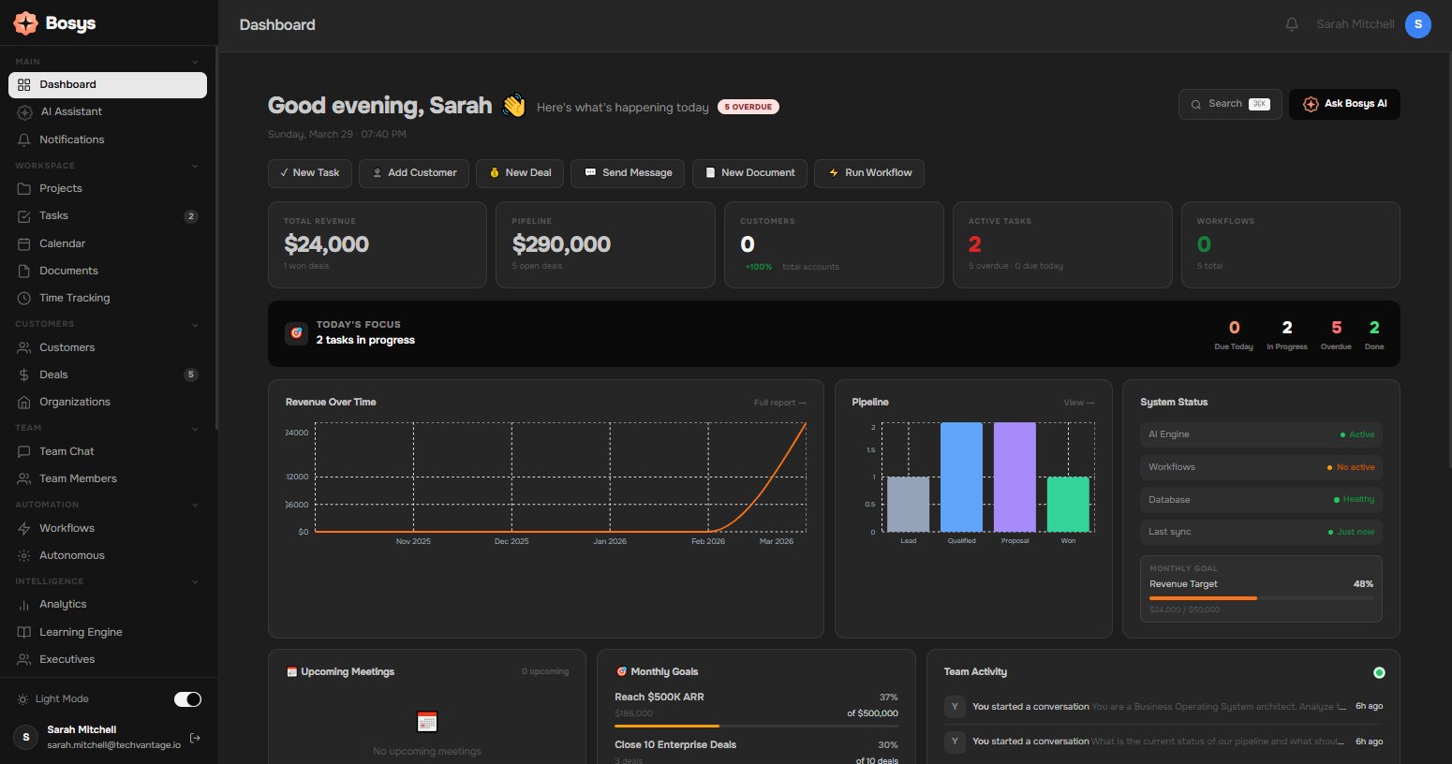
Task: Open Team Chat in the sidebar
Action: pyautogui.click(x=66, y=451)
